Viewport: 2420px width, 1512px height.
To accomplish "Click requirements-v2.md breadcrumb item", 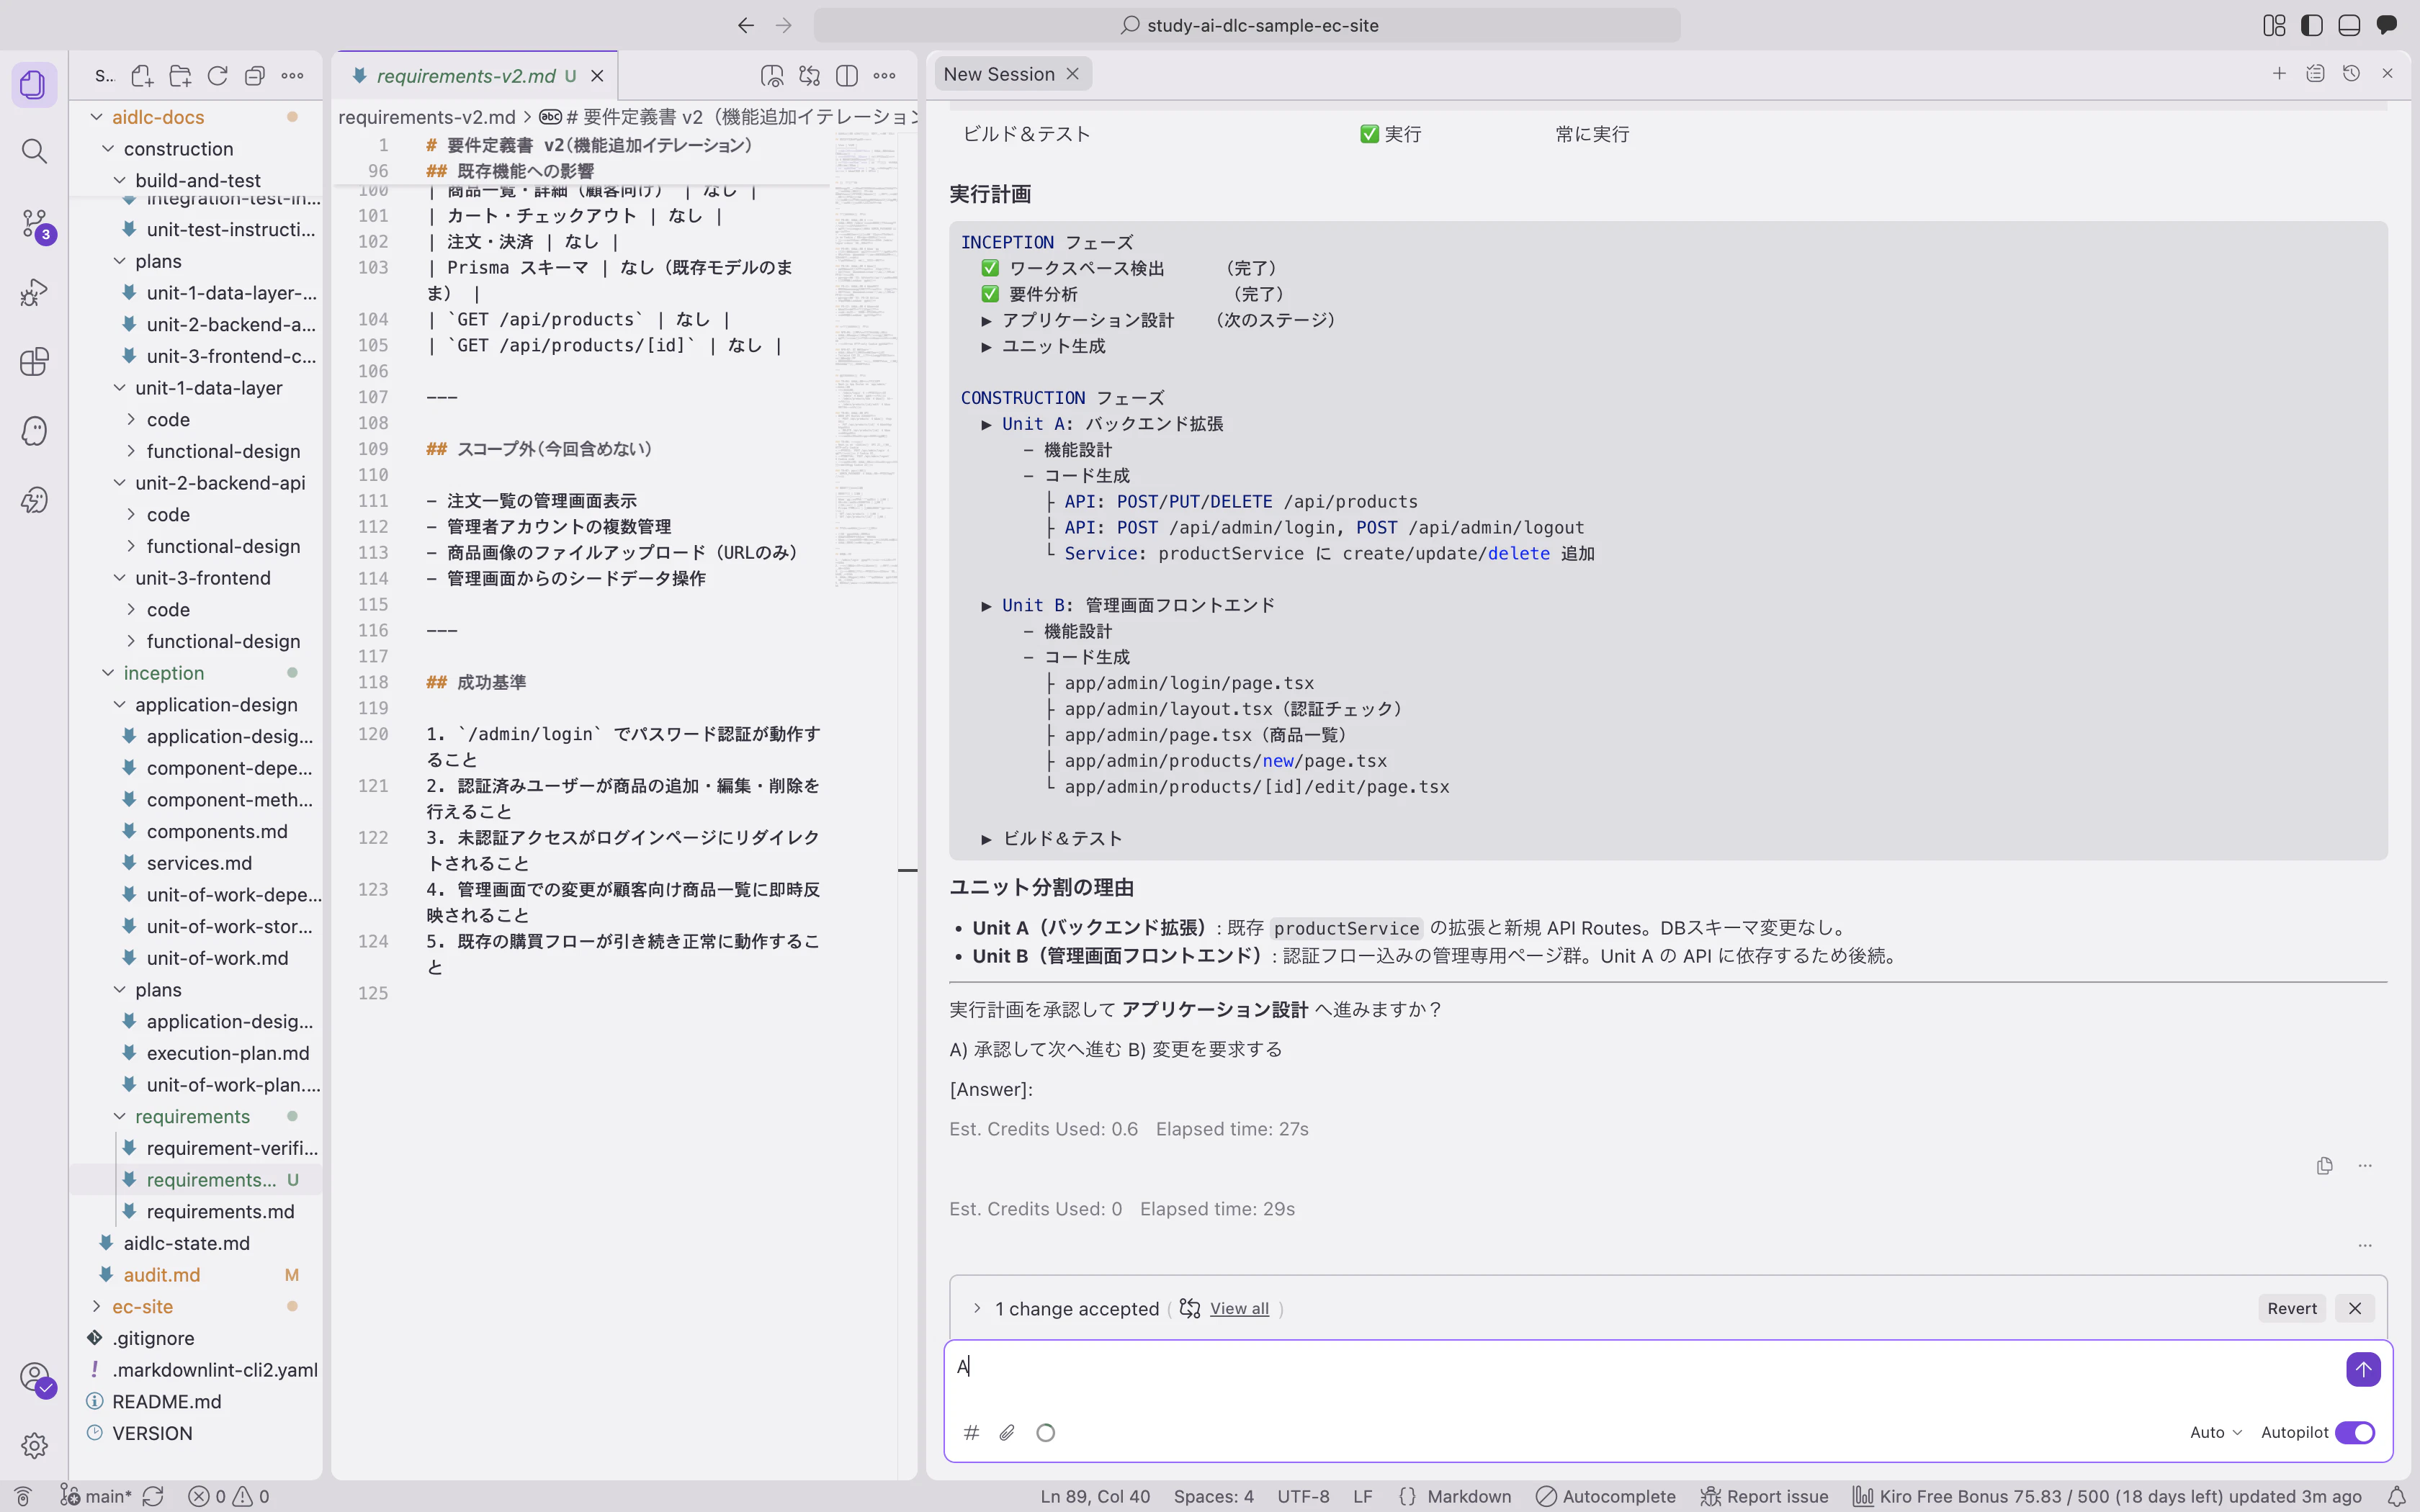I will (427, 117).
